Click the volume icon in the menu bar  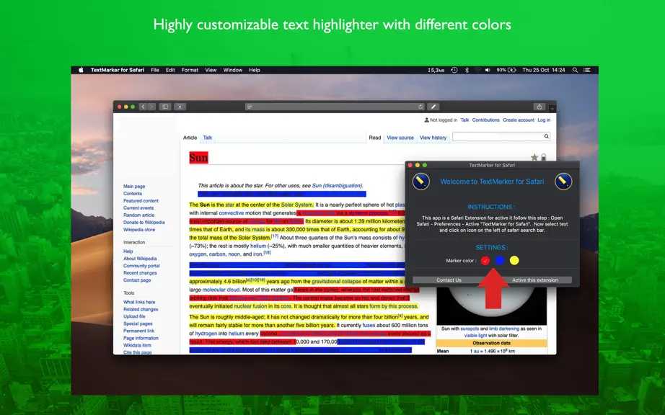(x=488, y=71)
